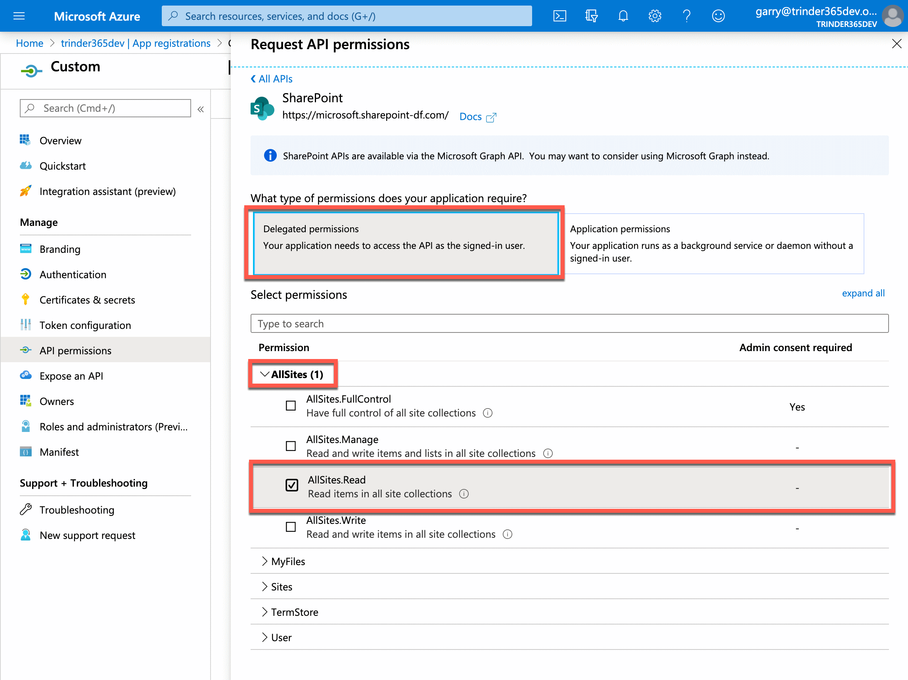Click the Branding icon
The height and width of the screenshot is (680, 908).
25,248
